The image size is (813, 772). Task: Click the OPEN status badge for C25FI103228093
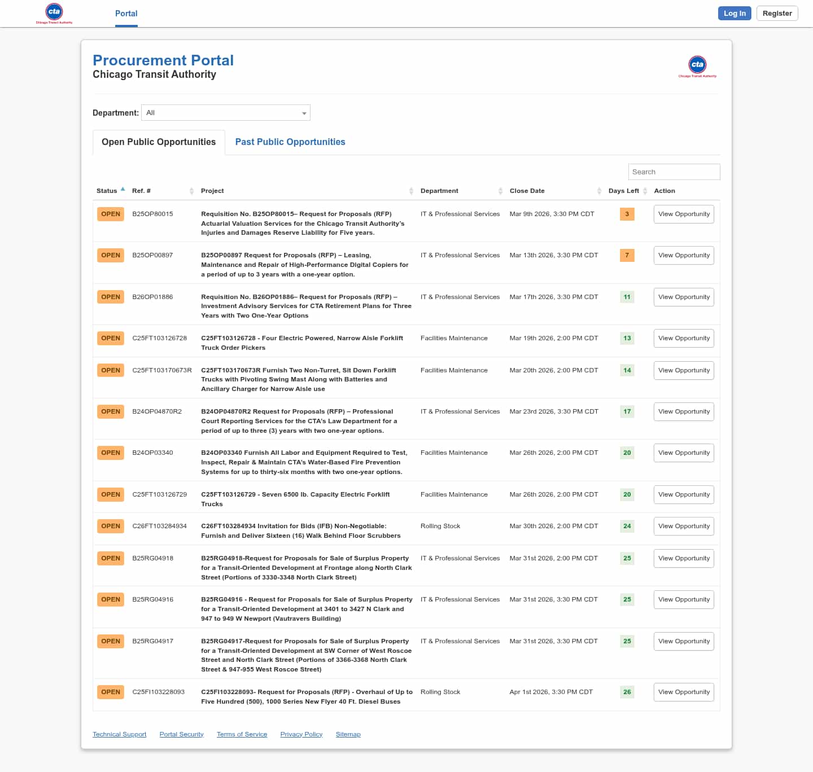click(111, 692)
